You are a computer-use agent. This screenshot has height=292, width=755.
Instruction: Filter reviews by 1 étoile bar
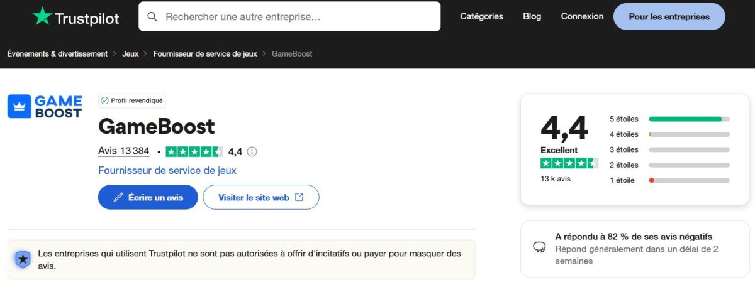point(689,180)
